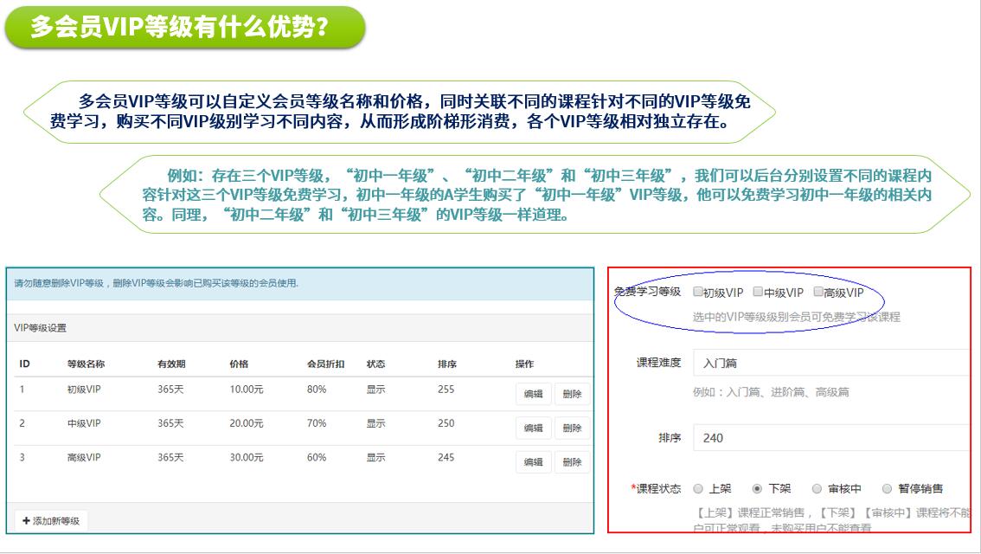The width and height of the screenshot is (981, 554).
Task: Select the 下架 course status radio
Action: [x=758, y=489]
